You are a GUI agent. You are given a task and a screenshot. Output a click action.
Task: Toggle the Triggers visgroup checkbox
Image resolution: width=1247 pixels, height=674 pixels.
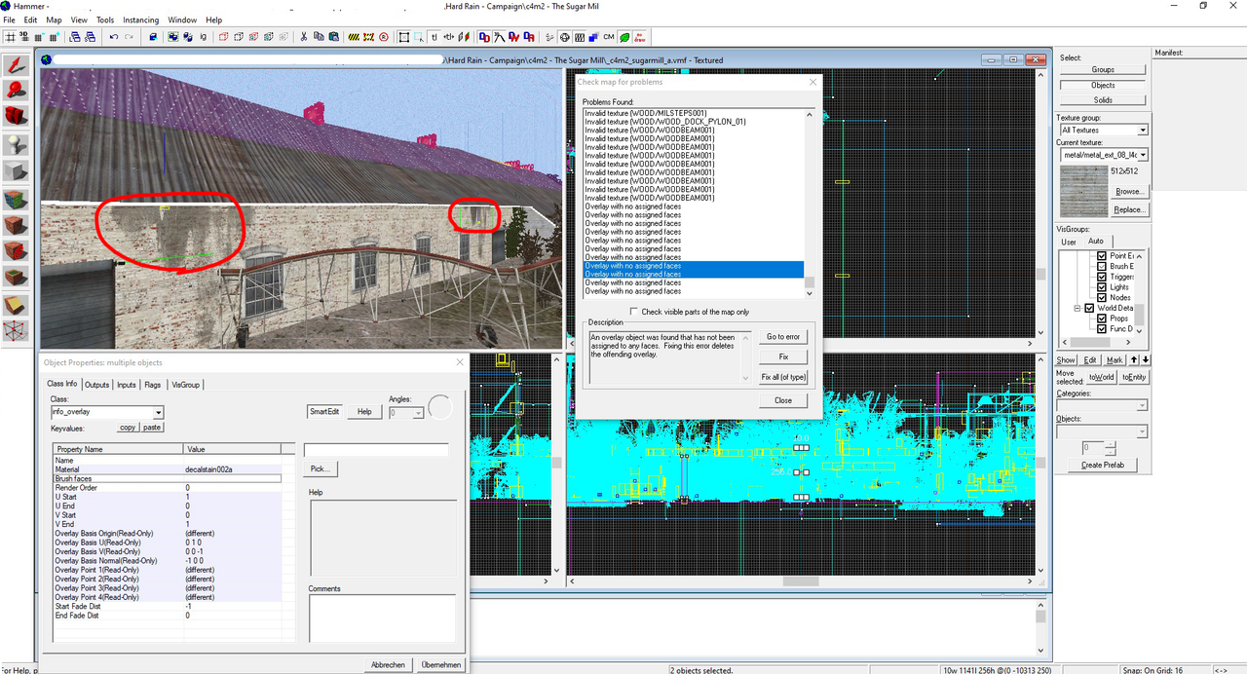[1102, 277]
